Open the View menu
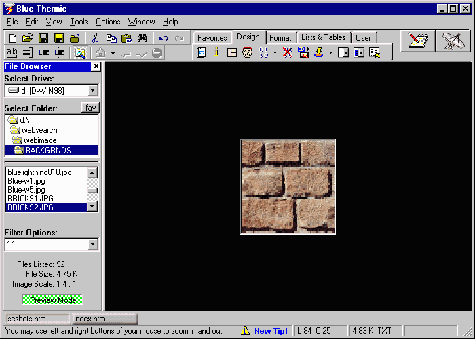 (x=54, y=22)
